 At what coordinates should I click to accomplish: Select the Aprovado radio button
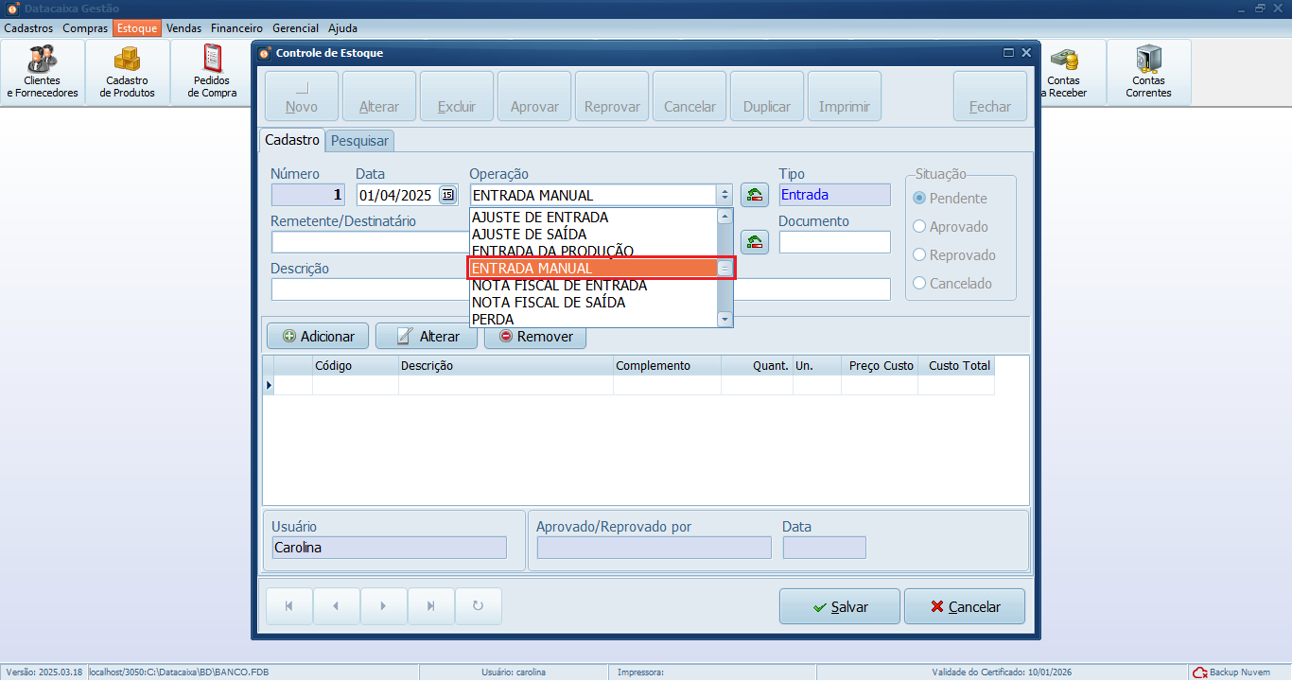[x=918, y=227]
